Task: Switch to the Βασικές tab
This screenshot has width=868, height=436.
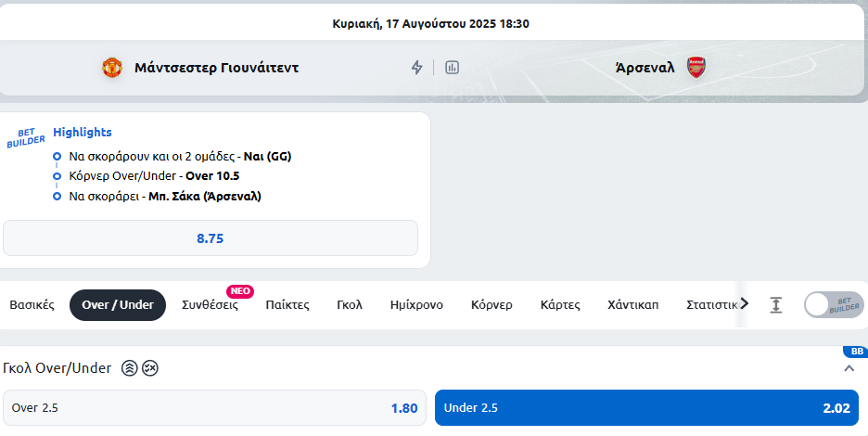Action: [x=32, y=304]
